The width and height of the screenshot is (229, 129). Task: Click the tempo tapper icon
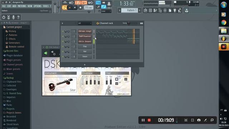180,10
